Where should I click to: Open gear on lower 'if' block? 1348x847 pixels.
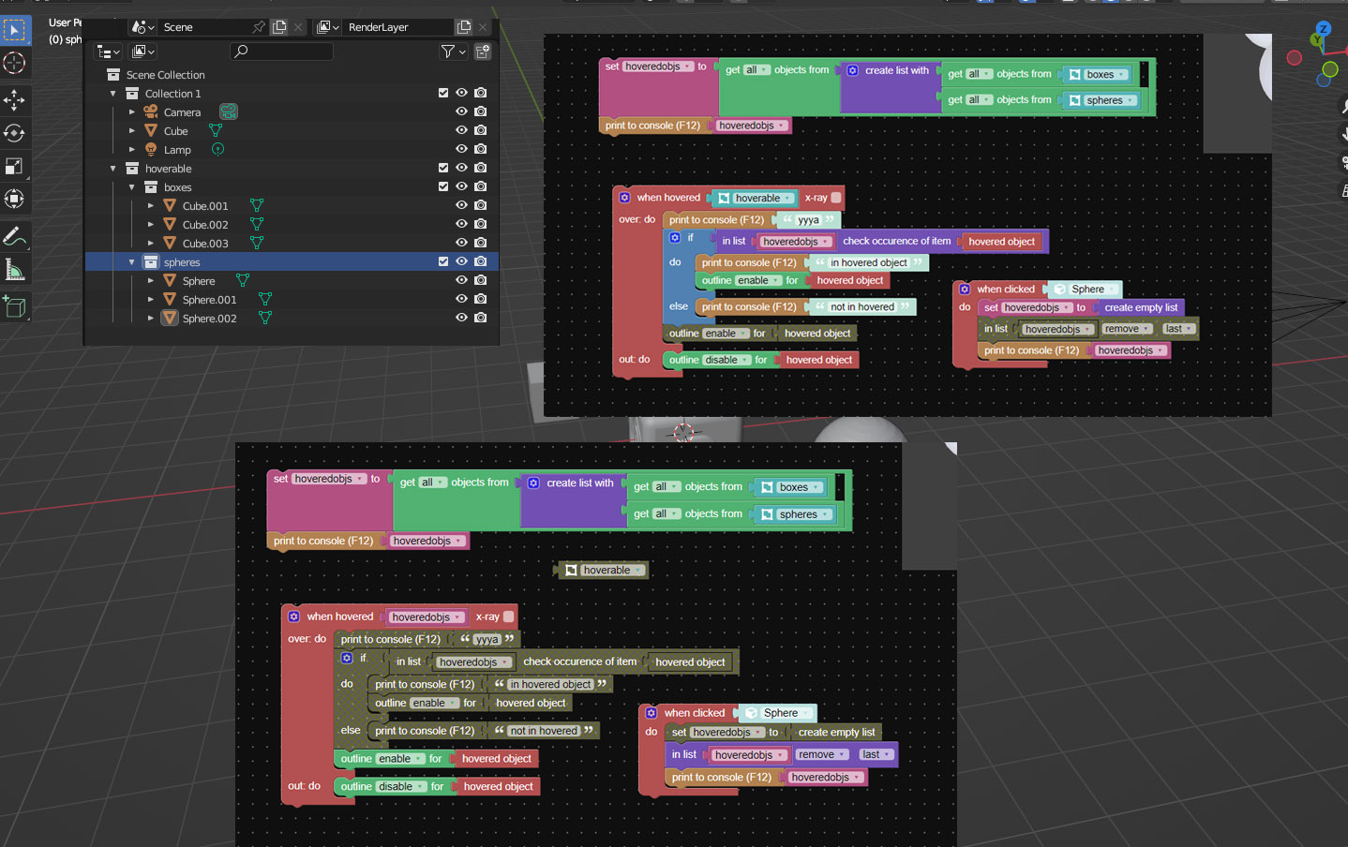347,658
